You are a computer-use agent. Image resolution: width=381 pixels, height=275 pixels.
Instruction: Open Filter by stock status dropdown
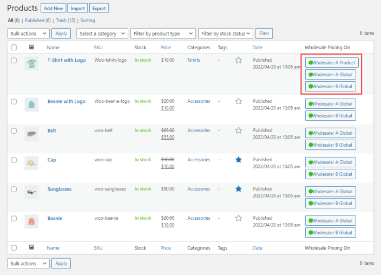click(x=225, y=34)
